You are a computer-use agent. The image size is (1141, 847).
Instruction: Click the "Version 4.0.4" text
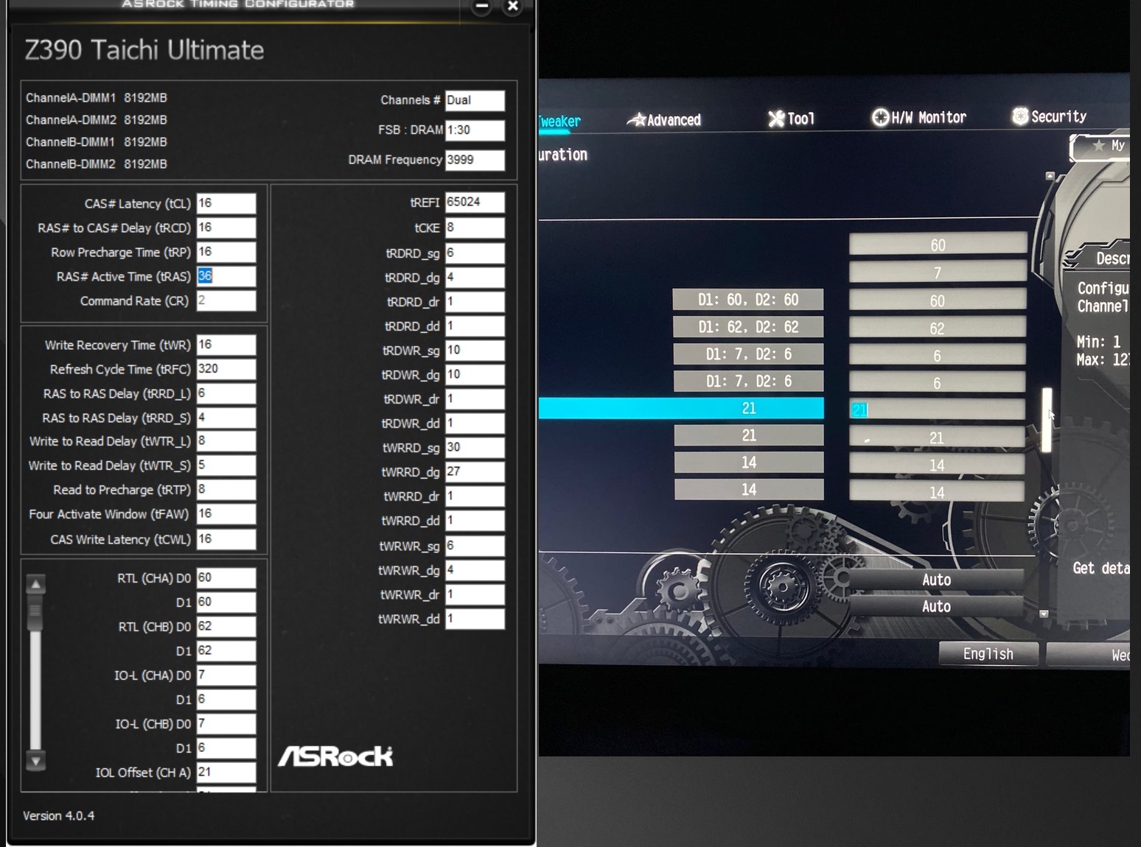click(59, 816)
